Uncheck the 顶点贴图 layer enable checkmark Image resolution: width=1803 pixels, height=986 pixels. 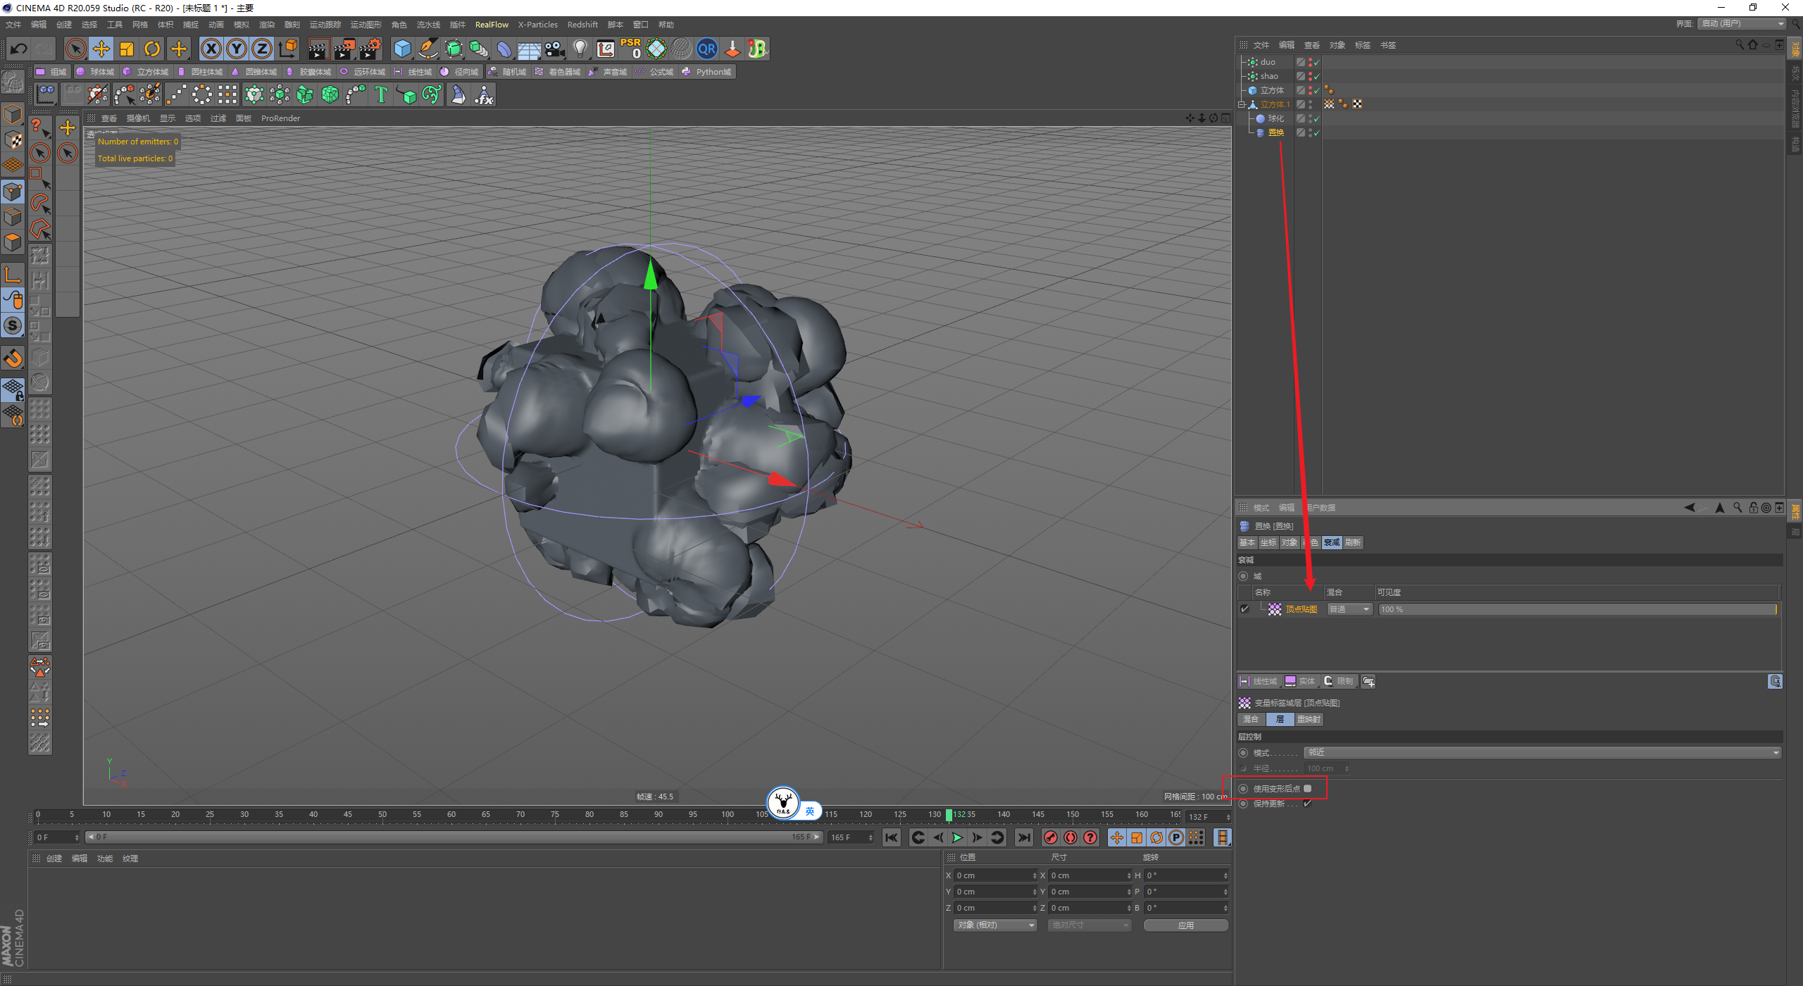click(1244, 609)
